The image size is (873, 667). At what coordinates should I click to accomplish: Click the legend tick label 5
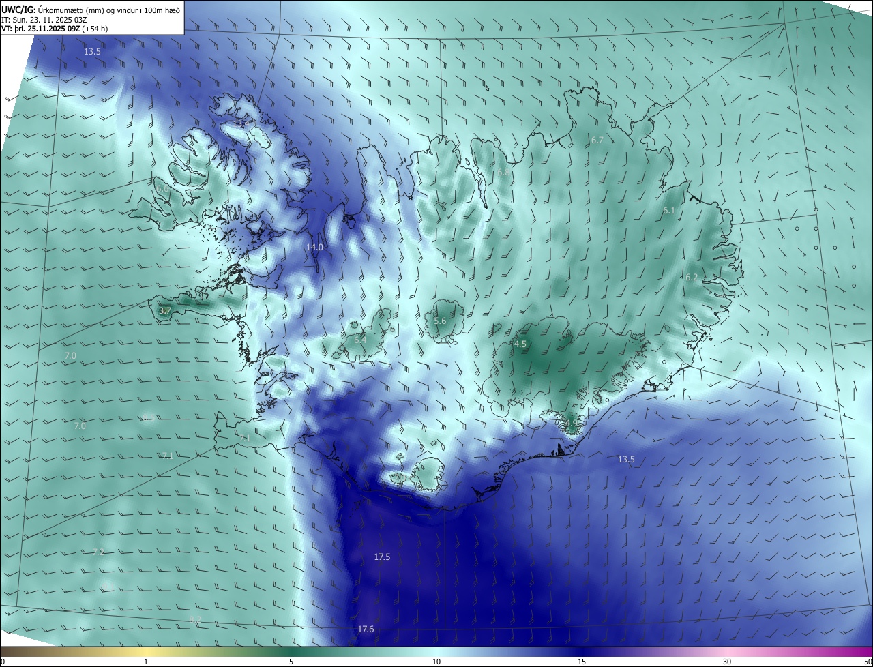click(291, 662)
